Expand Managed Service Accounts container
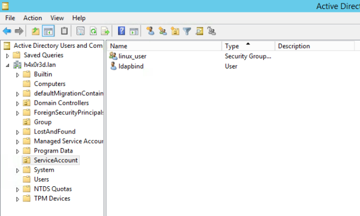 click(17, 142)
